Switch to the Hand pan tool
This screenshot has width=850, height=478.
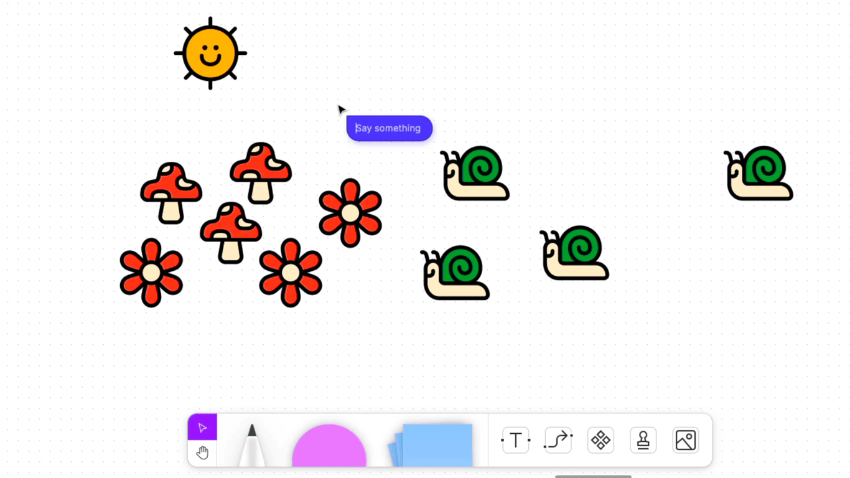tap(202, 453)
